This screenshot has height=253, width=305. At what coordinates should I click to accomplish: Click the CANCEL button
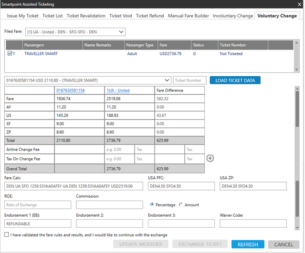[284, 244]
